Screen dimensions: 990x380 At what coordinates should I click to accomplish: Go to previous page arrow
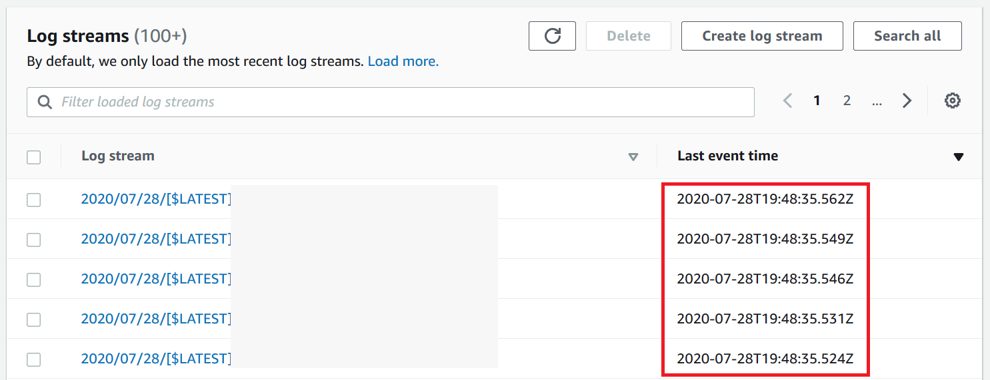point(788,101)
